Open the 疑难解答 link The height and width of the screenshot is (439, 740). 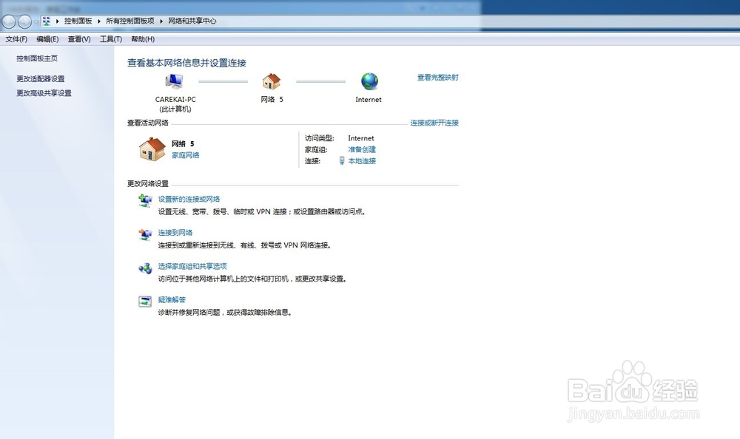pos(172,299)
